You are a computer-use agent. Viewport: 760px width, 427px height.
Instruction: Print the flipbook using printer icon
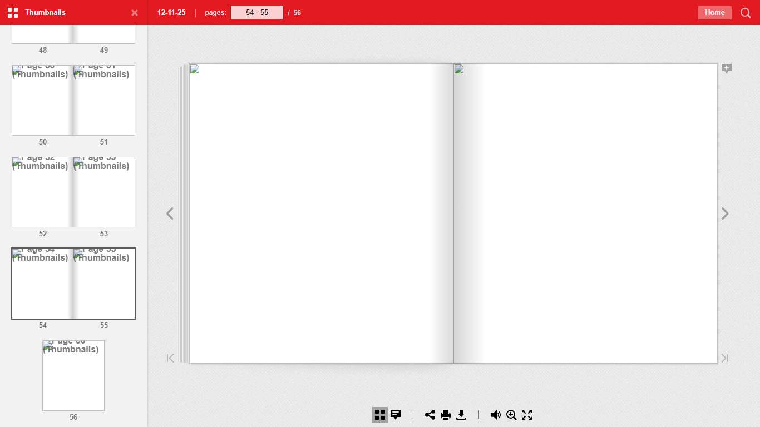446,415
